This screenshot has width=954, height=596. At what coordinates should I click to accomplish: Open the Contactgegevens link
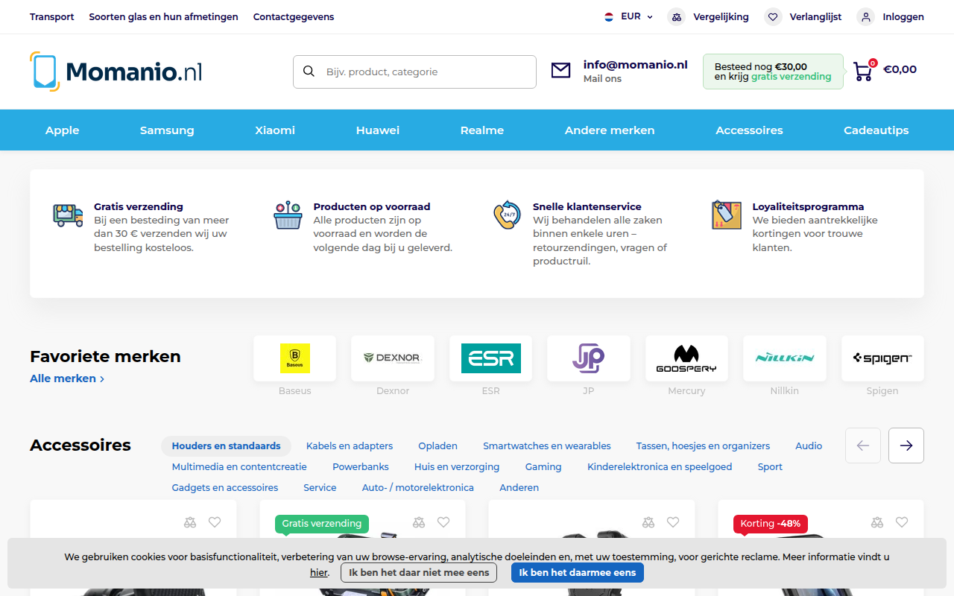294,16
